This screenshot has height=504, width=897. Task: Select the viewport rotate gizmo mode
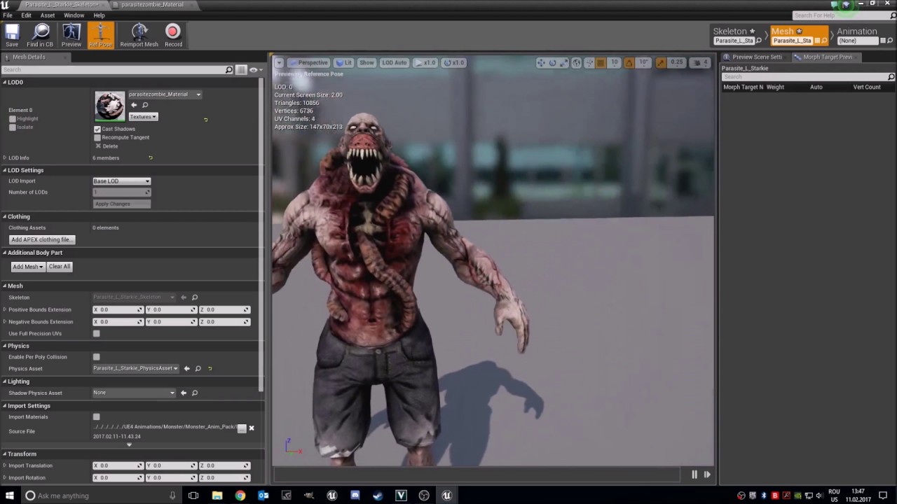pyautogui.click(x=552, y=63)
